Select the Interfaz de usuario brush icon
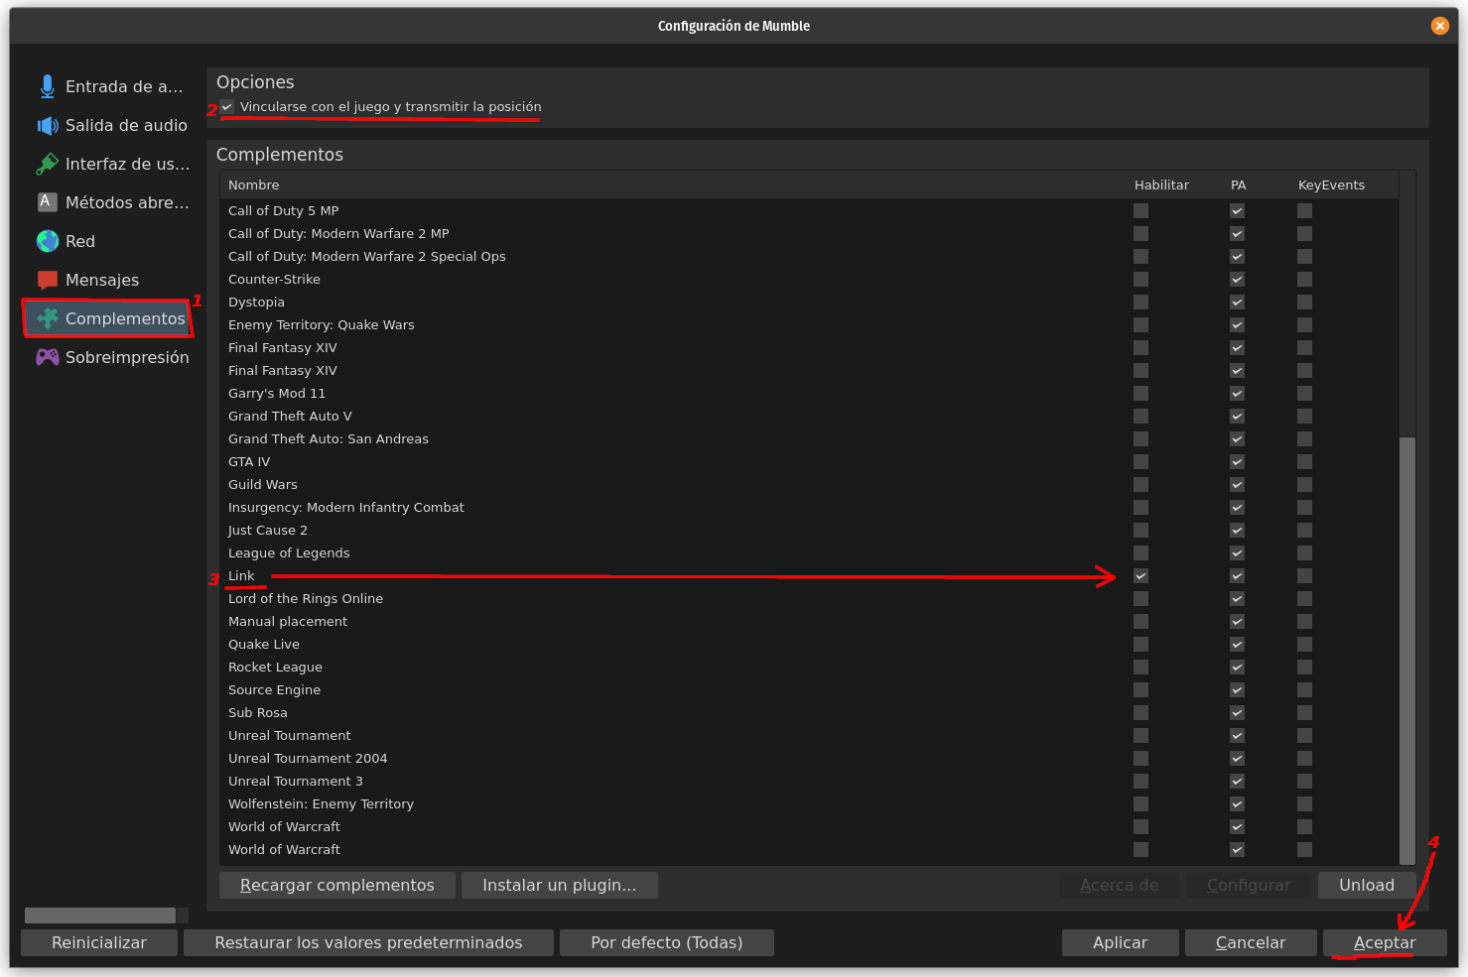The height and width of the screenshot is (977, 1468). 47,165
